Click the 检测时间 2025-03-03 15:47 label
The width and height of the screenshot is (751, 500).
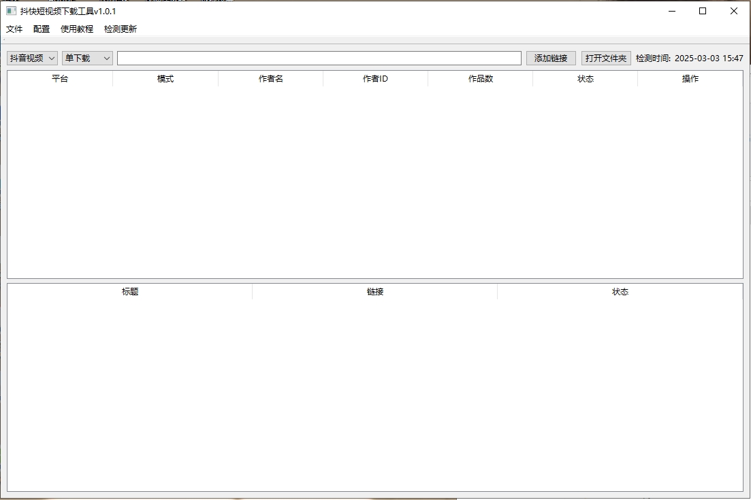689,58
